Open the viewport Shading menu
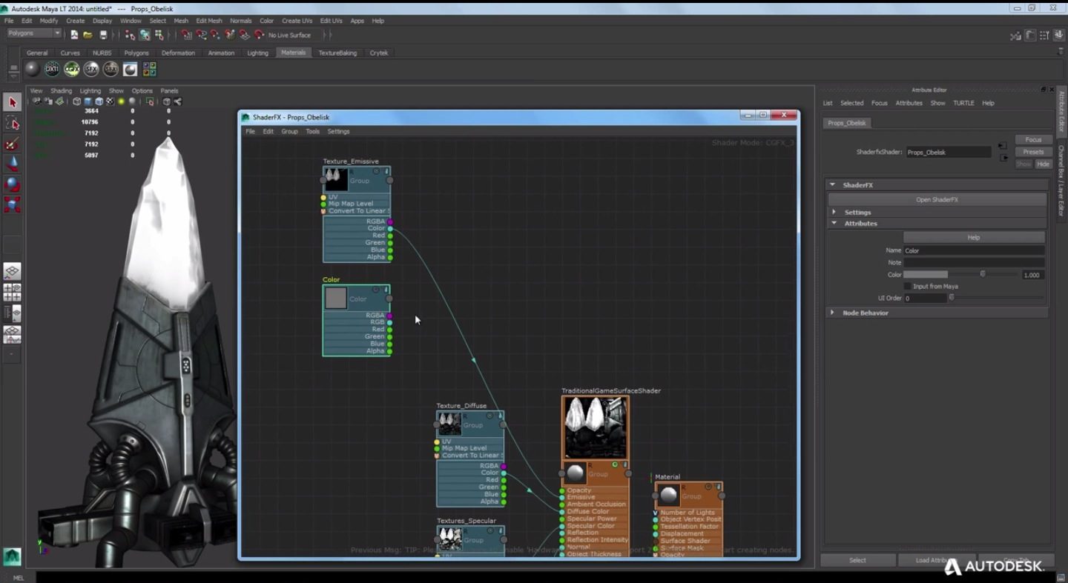This screenshot has height=583, width=1068. (x=61, y=90)
